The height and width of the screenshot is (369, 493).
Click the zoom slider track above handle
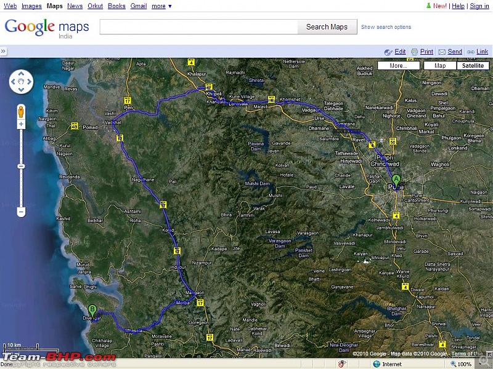(21, 146)
